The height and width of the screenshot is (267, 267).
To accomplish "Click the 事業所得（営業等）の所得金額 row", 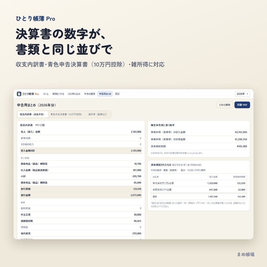I will click(199, 139).
